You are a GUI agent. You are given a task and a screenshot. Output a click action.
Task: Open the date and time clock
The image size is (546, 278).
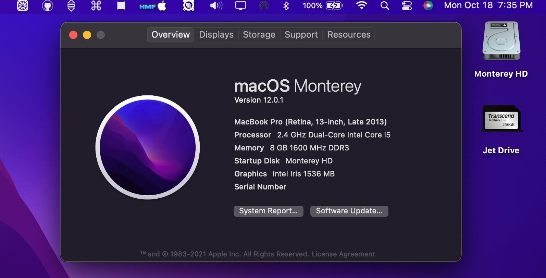(488, 5)
